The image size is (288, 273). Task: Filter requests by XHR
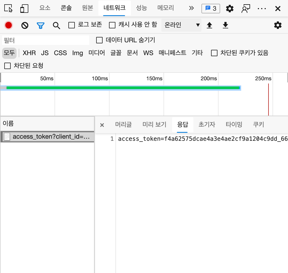pyautogui.click(x=29, y=53)
